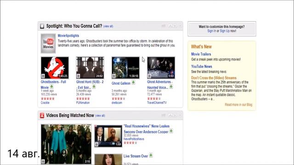294x165 pixels.
Task: Visit the FUNimation uploader channel
Action: point(83,103)
